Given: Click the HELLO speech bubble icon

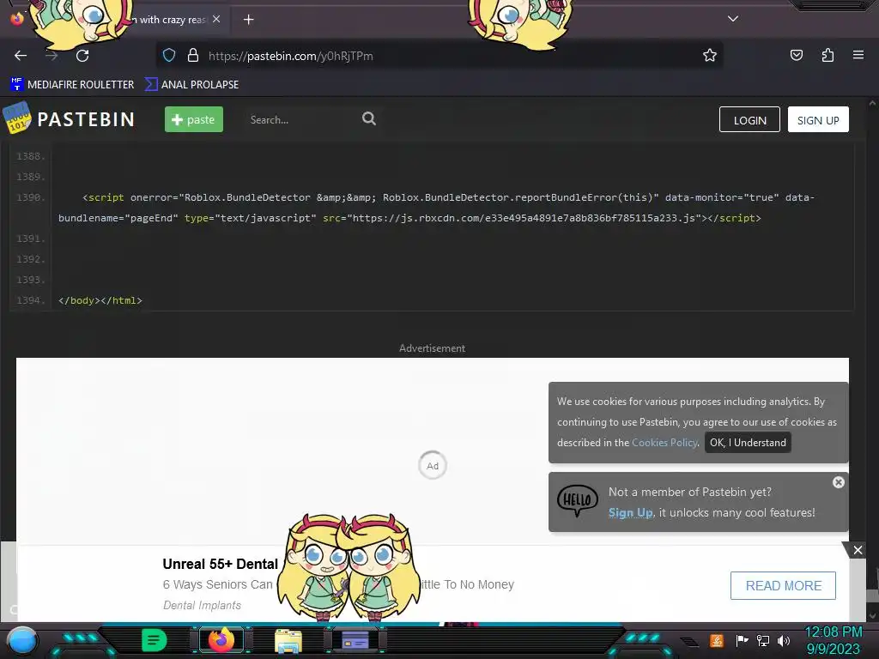Looking at the screenshot, I should pos(577,500).
